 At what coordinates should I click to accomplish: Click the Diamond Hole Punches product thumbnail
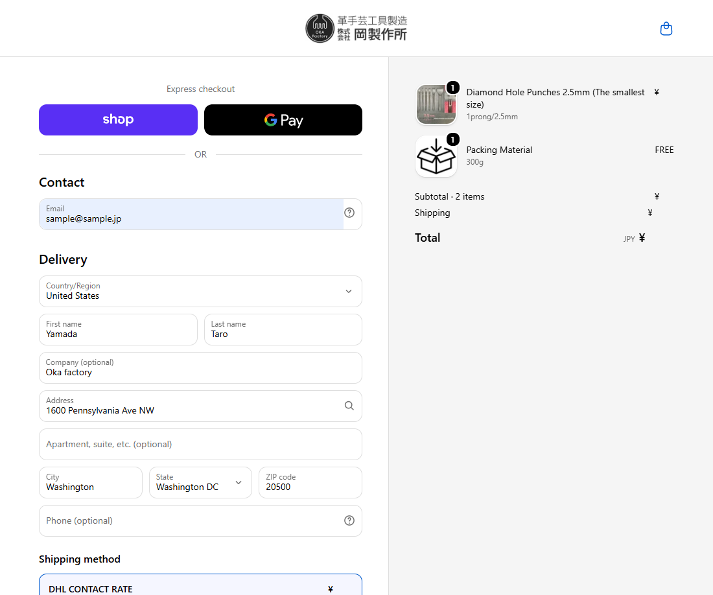point(436,104)
